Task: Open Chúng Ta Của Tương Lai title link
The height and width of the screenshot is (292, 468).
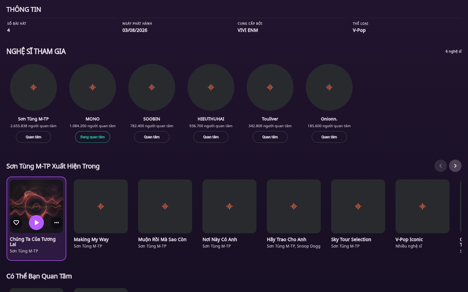Action: click(x=32, y=242)
